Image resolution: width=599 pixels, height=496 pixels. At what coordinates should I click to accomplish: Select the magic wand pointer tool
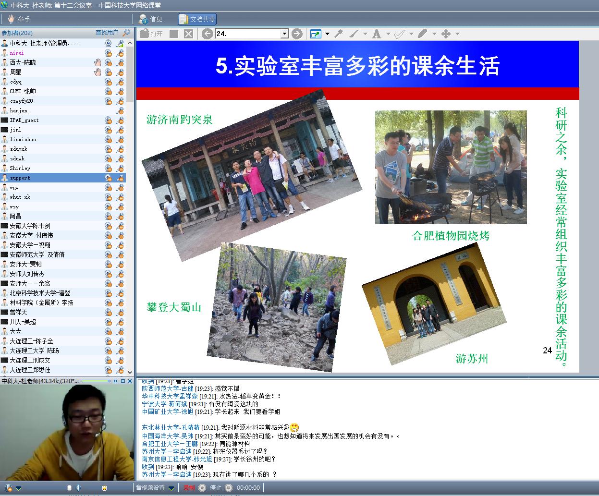[x=338, y=34]
